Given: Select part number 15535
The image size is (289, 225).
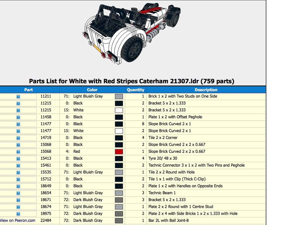Looking at the screenshot, I should click(x=46, y=172).
